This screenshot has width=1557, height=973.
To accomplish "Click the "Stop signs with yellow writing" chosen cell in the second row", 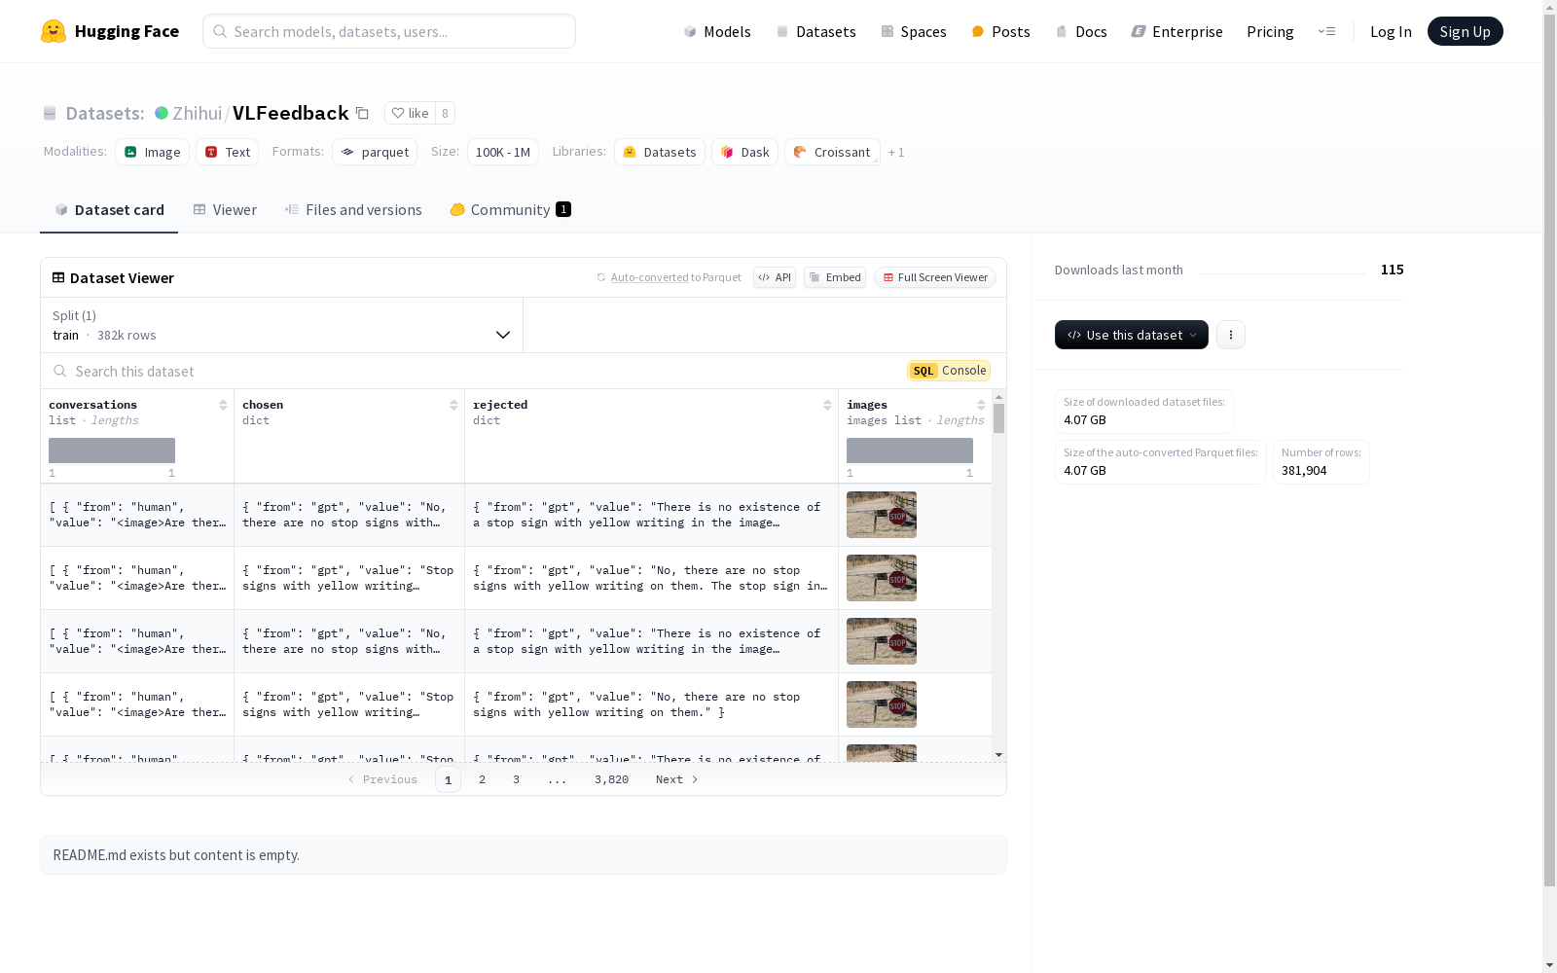I will point(349,578).
